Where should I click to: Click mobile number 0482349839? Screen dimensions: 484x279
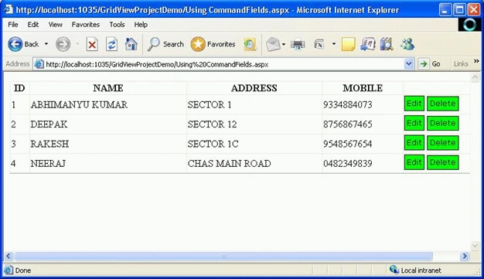[348, 163]
